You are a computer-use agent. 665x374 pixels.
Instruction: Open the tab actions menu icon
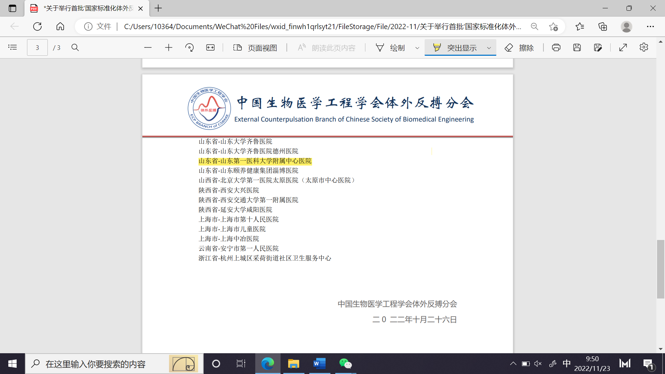12,8
